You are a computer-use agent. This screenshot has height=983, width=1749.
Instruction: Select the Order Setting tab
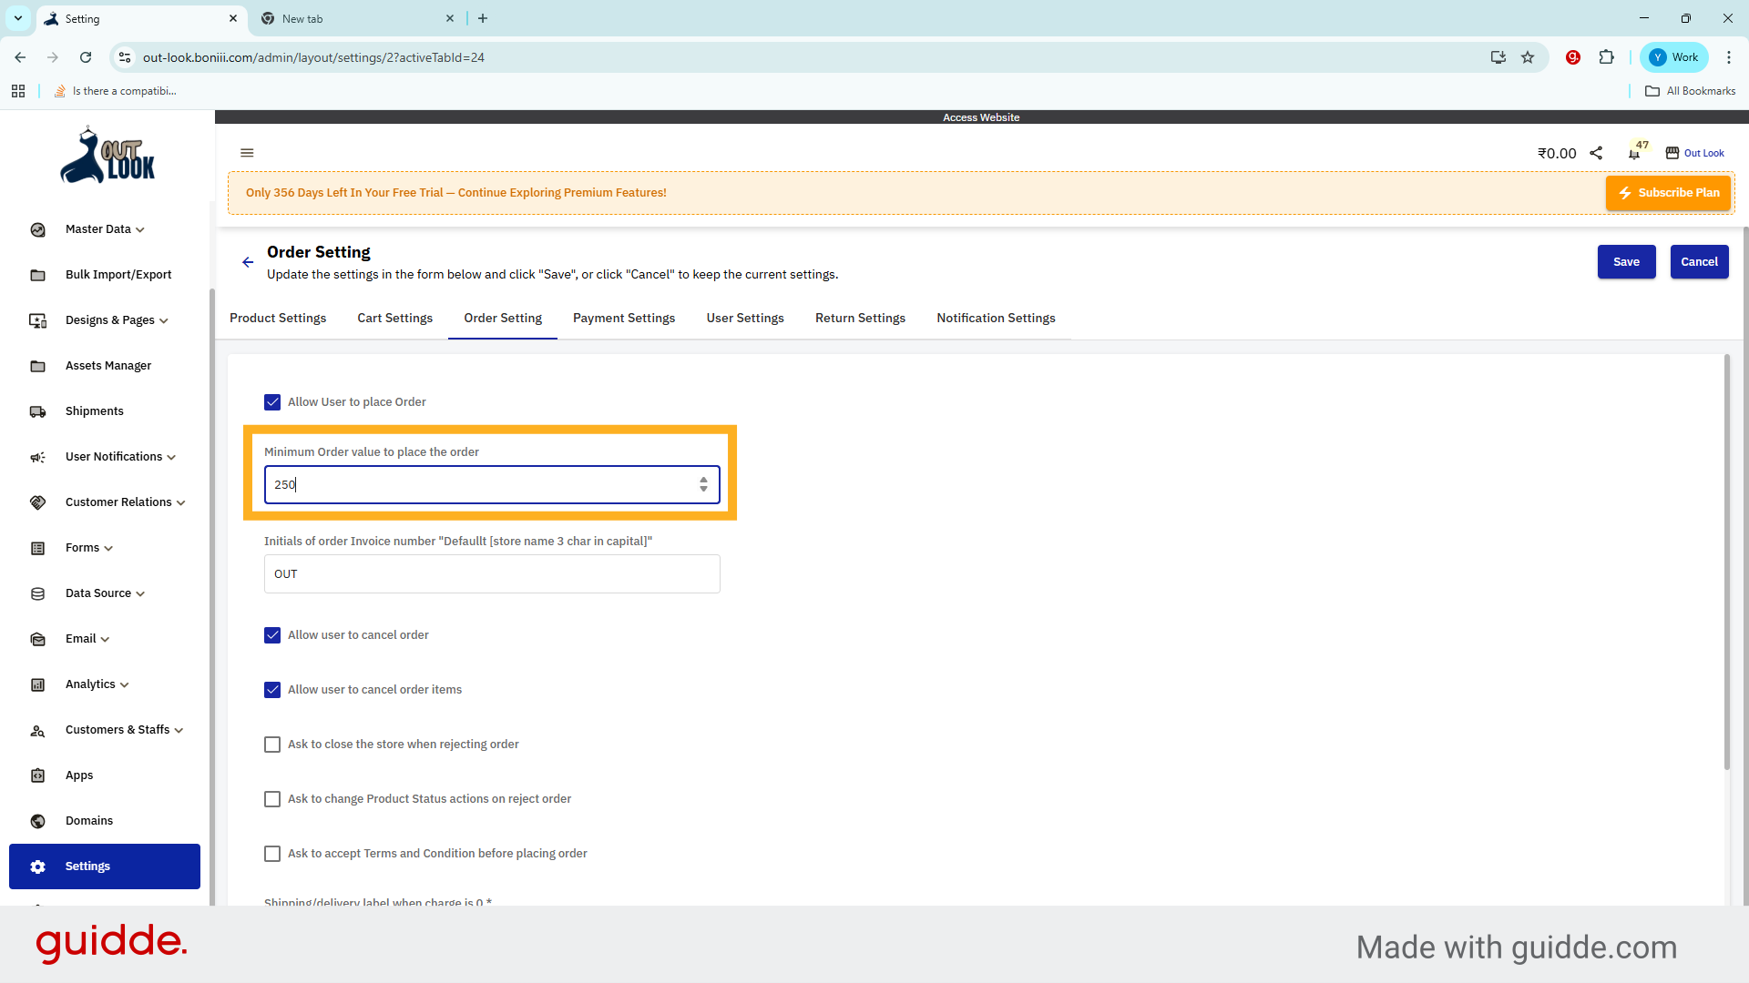[x=503, y=318]
